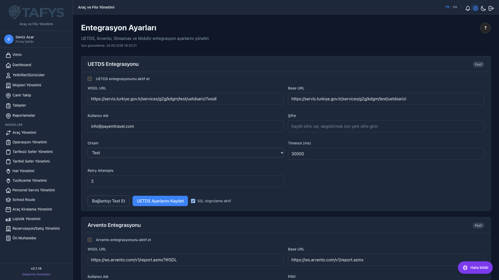Click the Araç Kiralama calendar icon
The height and width of the screenshot is (280, 499).
click(x=8, y=209)
